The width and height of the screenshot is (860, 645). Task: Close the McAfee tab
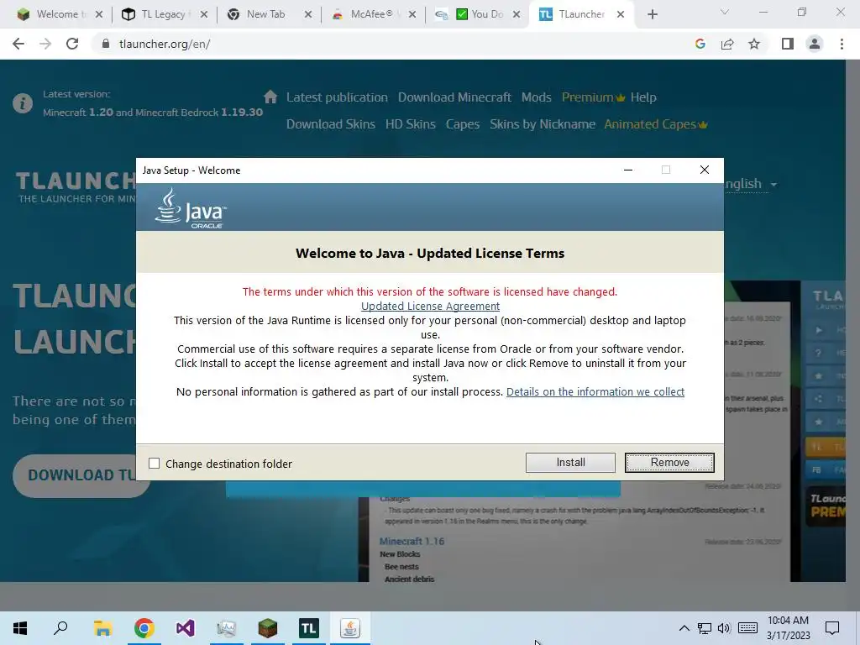(412, 14)
